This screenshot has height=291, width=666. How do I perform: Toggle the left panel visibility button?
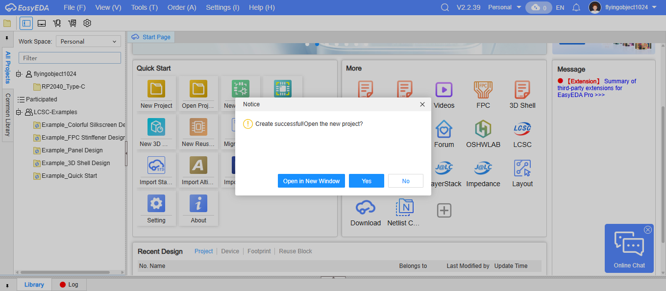click(x=26, y=23)
